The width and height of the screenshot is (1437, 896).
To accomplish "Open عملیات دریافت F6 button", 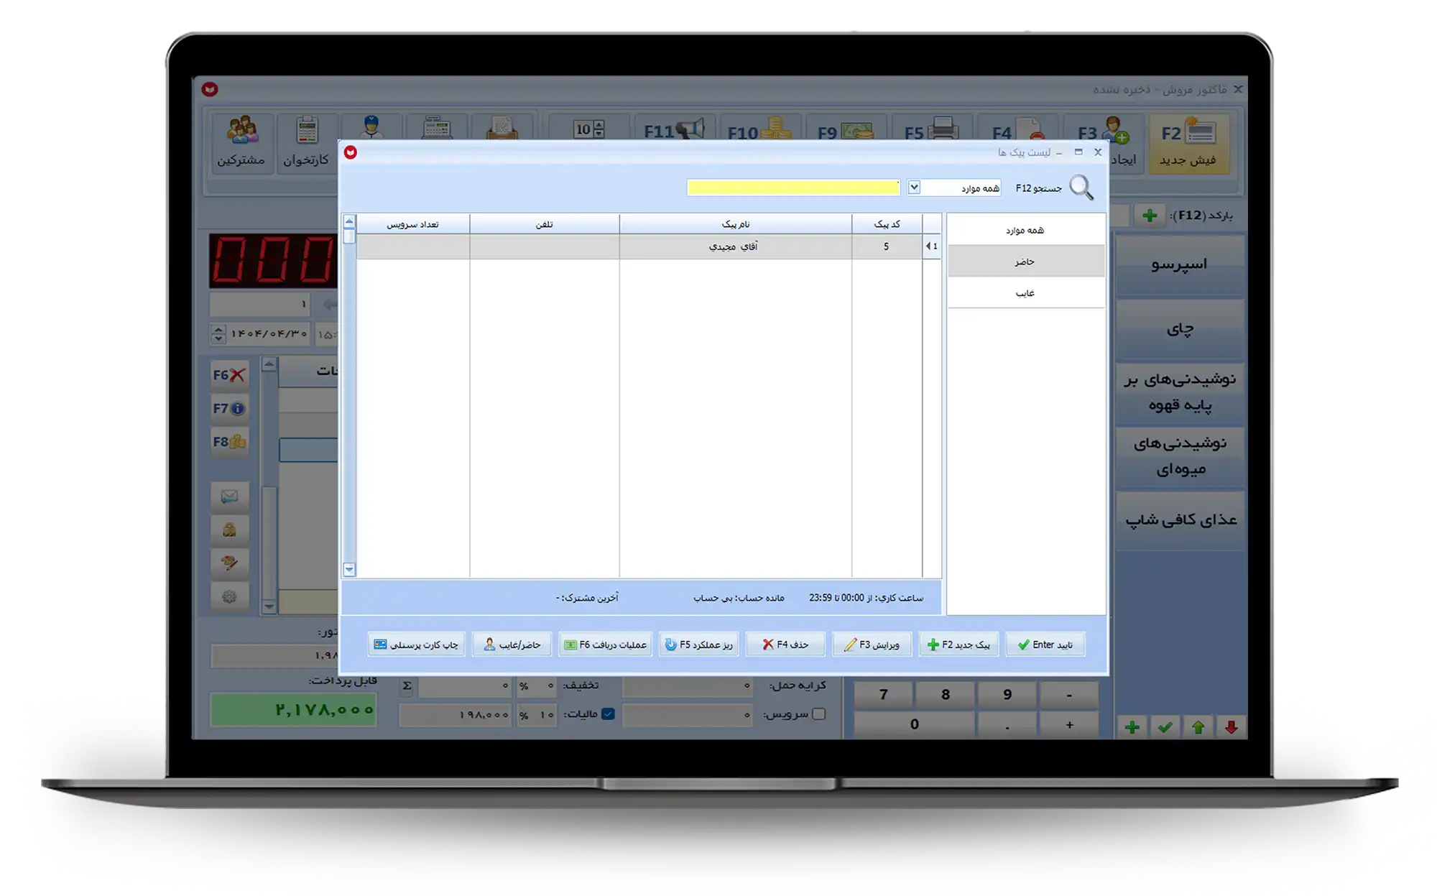I will point(605,645).
